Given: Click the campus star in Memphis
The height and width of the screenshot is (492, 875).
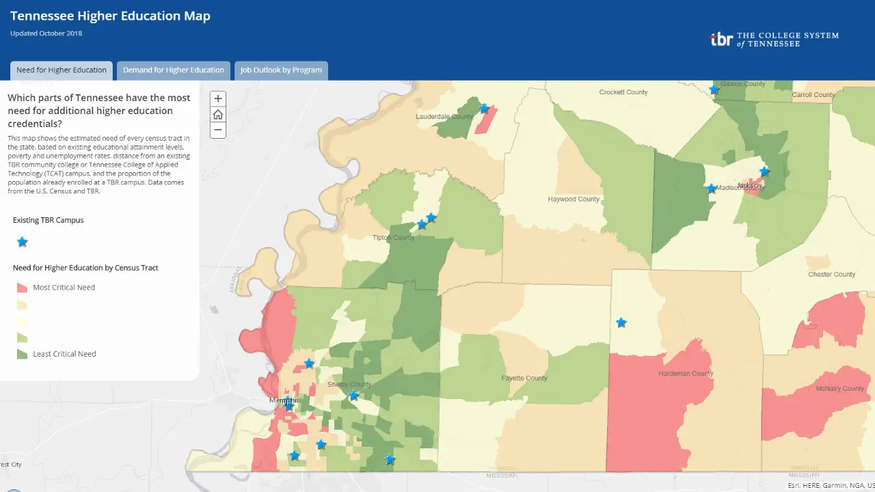Looking at the screenshot, I should point(288,405).
